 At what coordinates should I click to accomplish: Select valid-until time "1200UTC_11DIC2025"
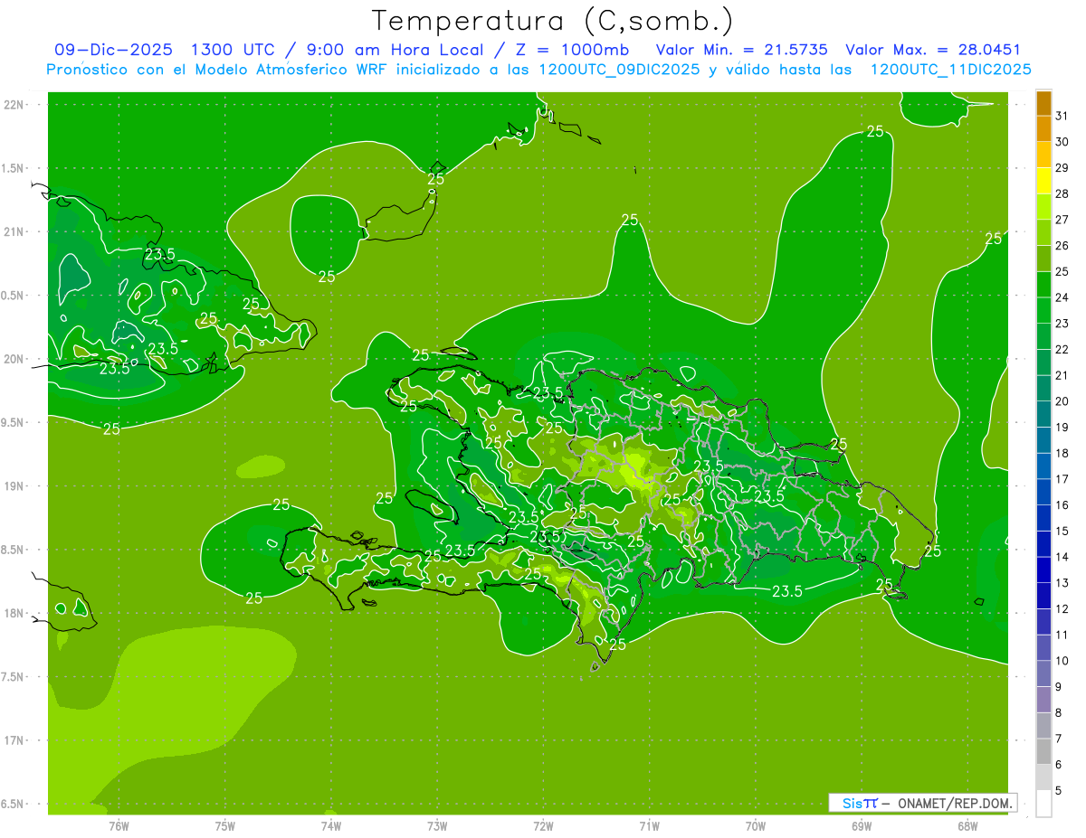(950, 70)
